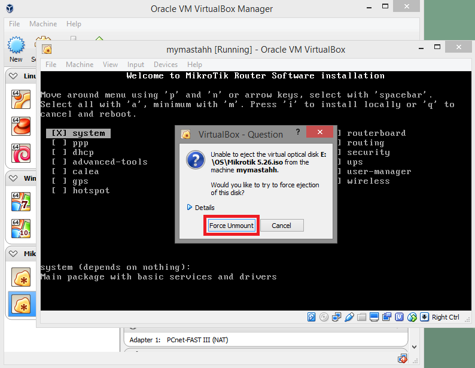Click the scrollbar down arrow in Manager details
The image size is (475, 368).
click(415, 347)
